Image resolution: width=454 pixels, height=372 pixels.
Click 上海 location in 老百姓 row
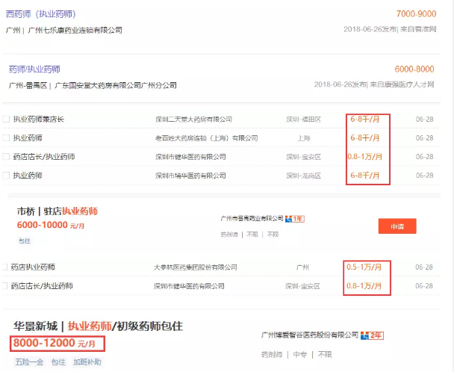[303, 138]
